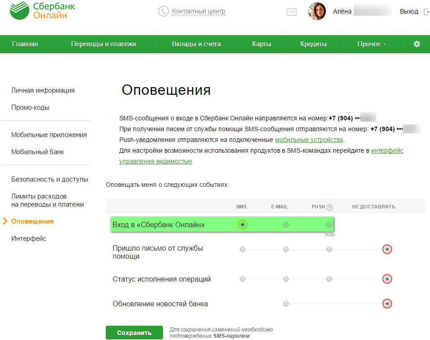This screenshot has height=340, width=430.
Task: Open Интерфейс in sidebar
Action: 29,238
